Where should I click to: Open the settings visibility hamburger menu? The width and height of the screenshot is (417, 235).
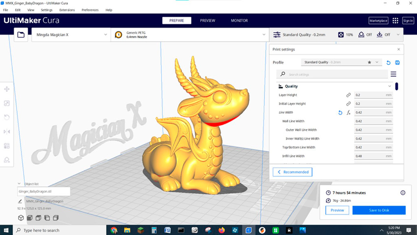pos(393,74)
